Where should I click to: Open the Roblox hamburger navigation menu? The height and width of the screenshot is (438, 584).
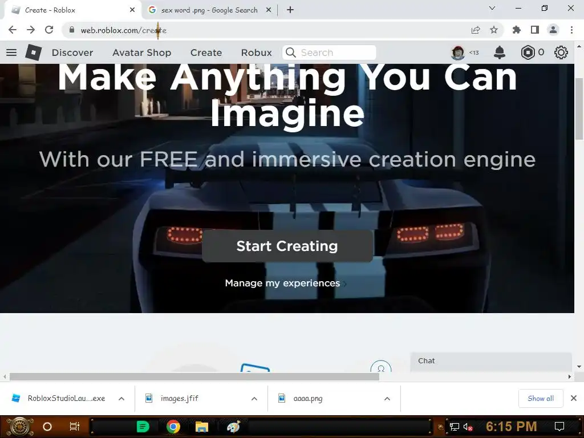[11, 52]
